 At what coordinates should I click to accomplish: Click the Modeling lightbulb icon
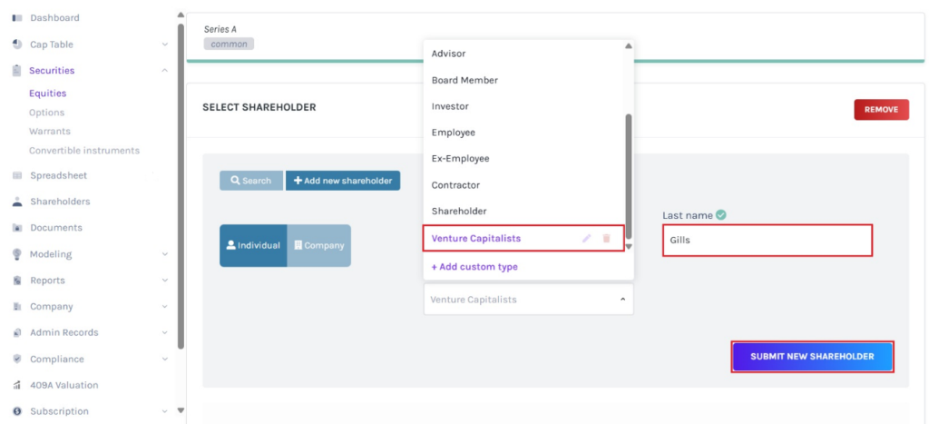tap(17, 254)
